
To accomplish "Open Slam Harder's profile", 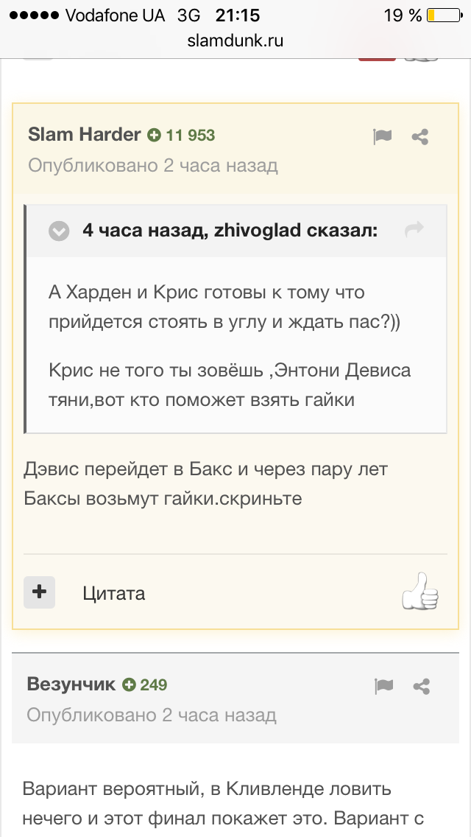I will pos(85,135).
